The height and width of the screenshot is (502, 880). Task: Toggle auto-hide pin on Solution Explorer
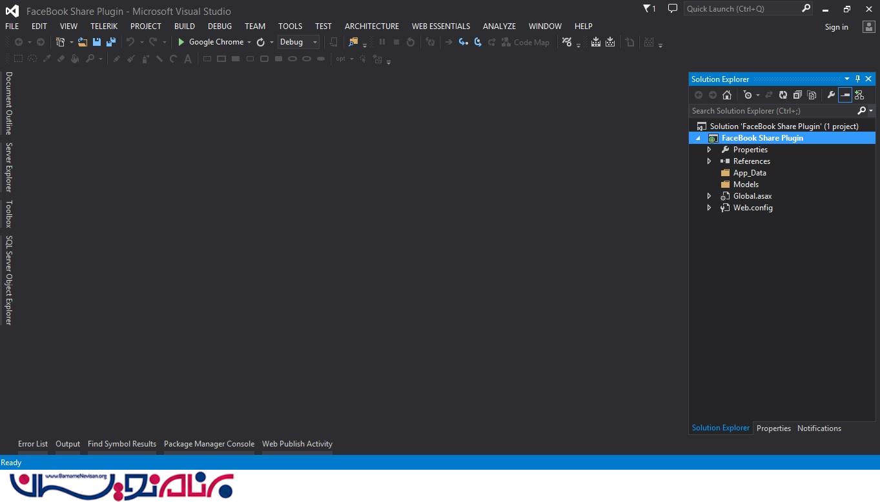tap(857, 79)
